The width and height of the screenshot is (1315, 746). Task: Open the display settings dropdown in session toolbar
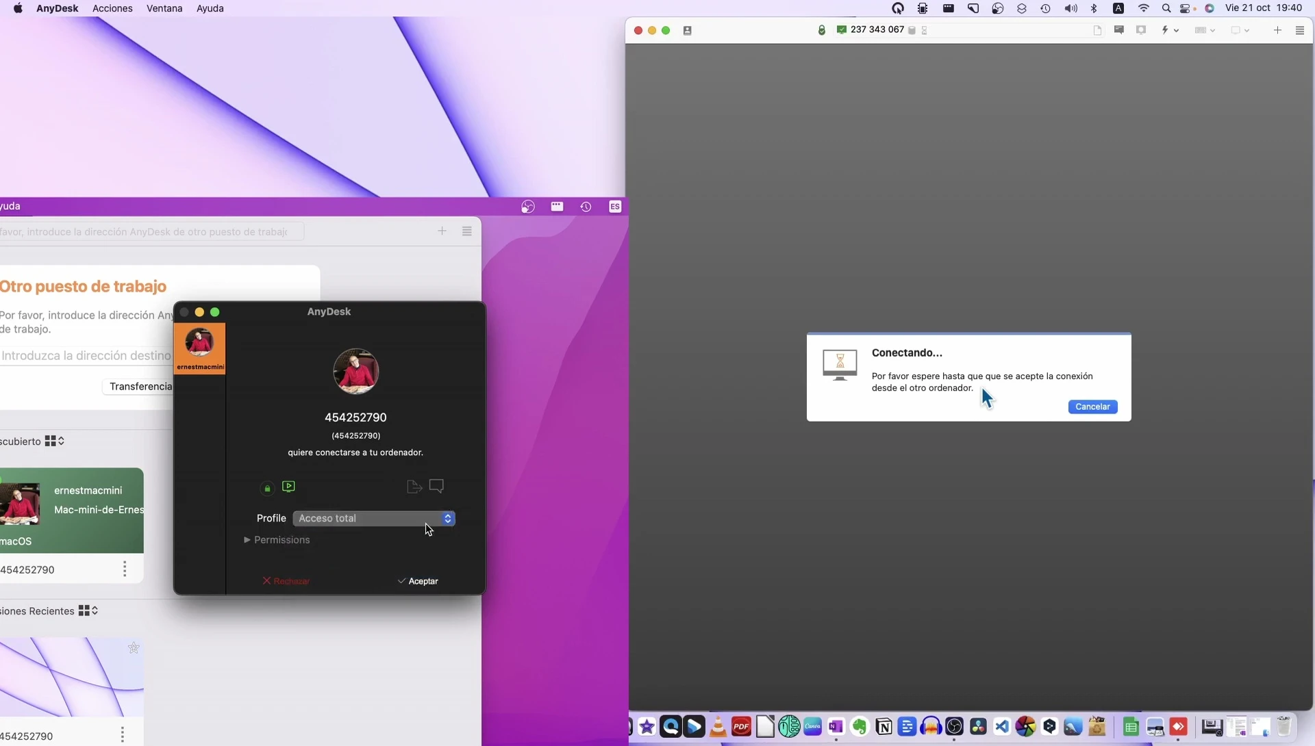(x=1240, y=30)
